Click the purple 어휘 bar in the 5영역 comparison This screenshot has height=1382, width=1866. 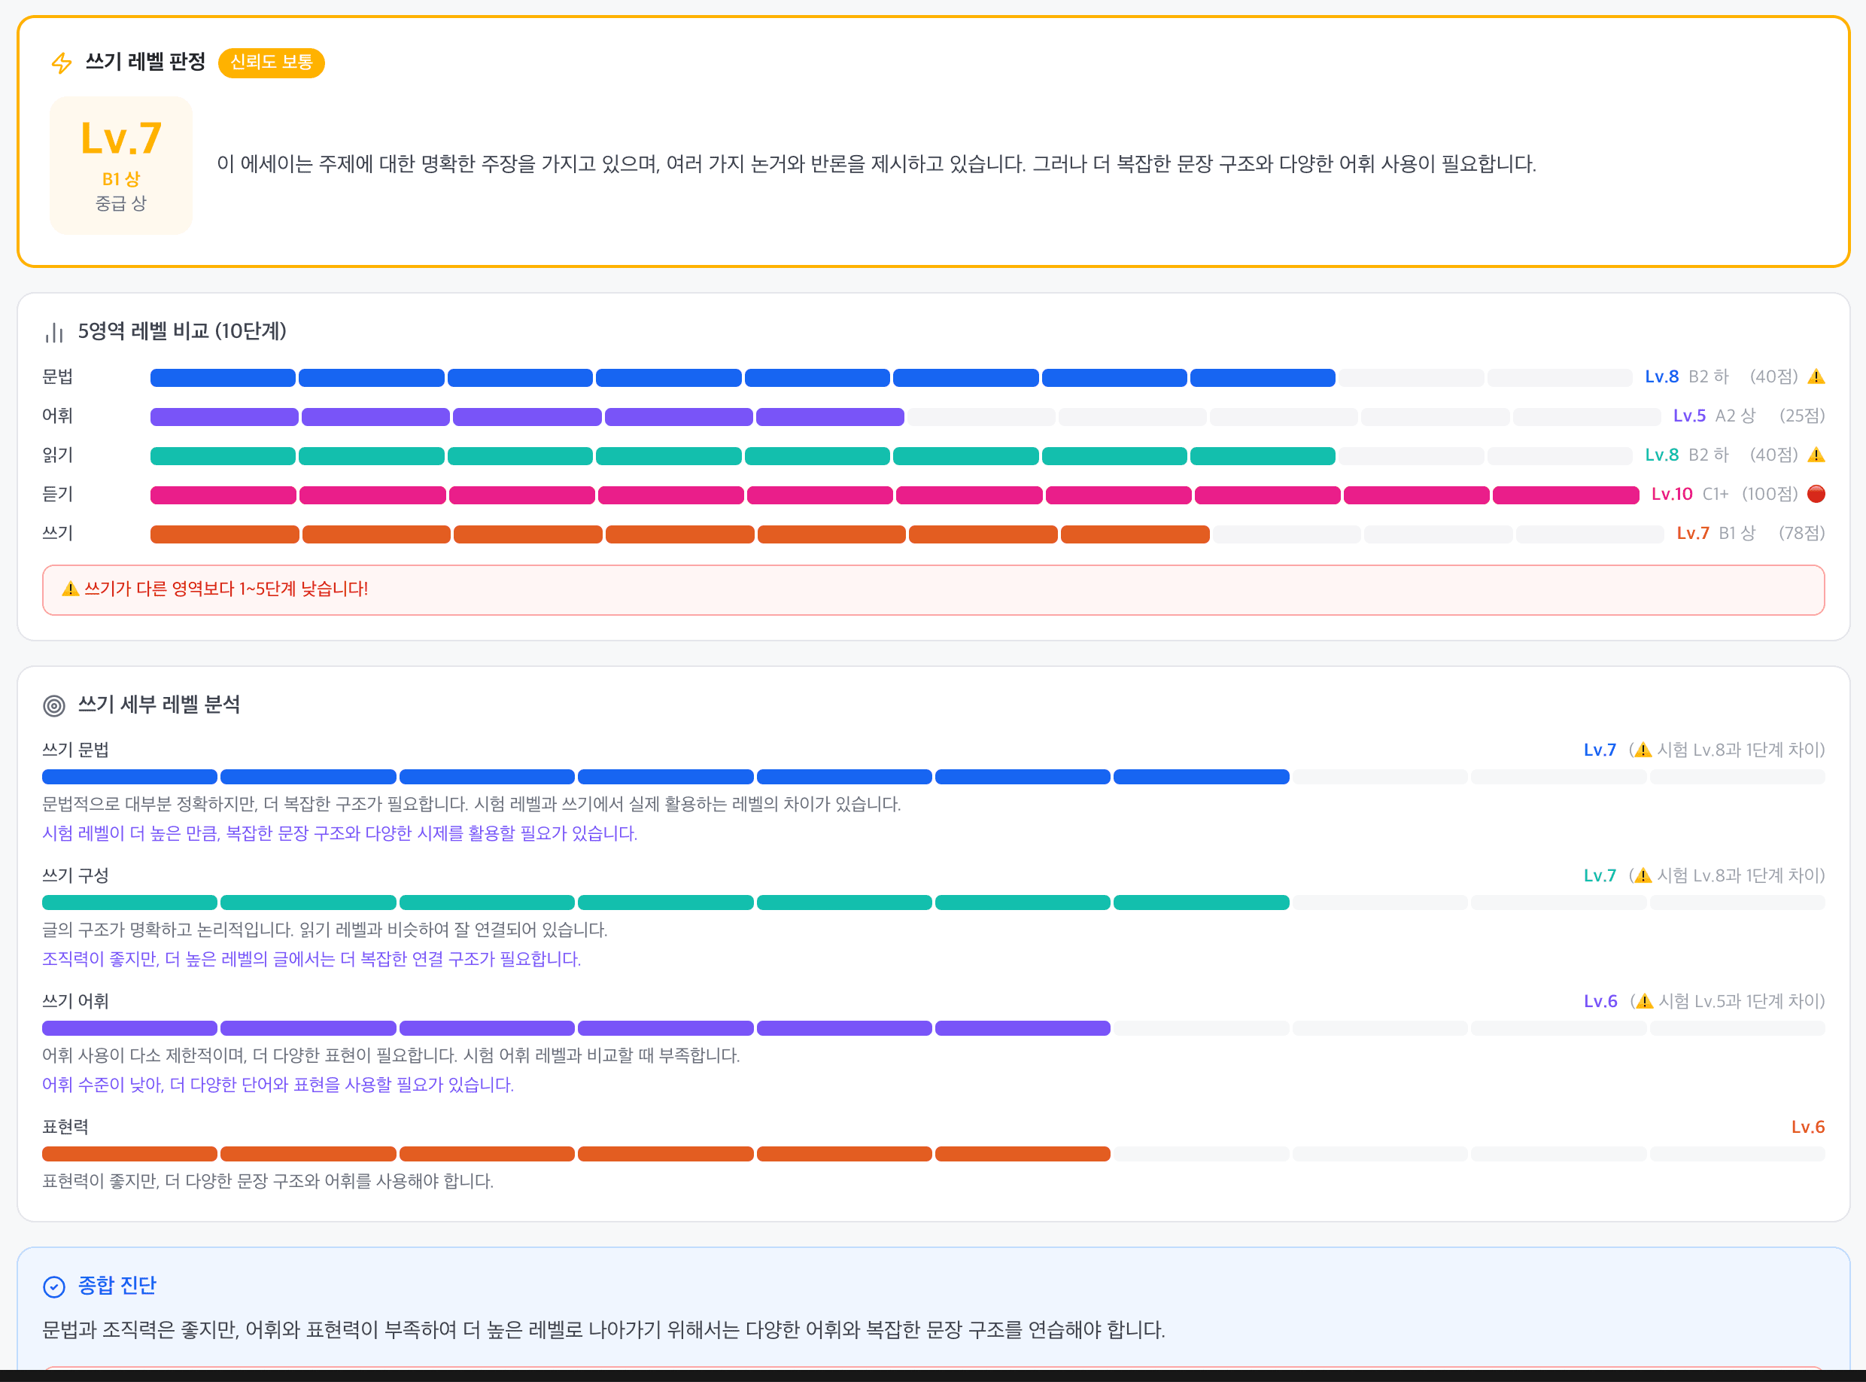pos(905,416)
